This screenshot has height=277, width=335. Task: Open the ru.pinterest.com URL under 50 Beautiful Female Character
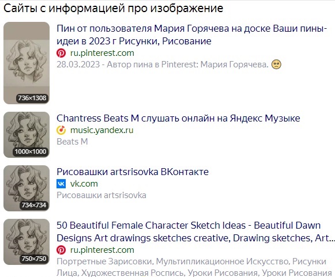(x=102, y=250)
